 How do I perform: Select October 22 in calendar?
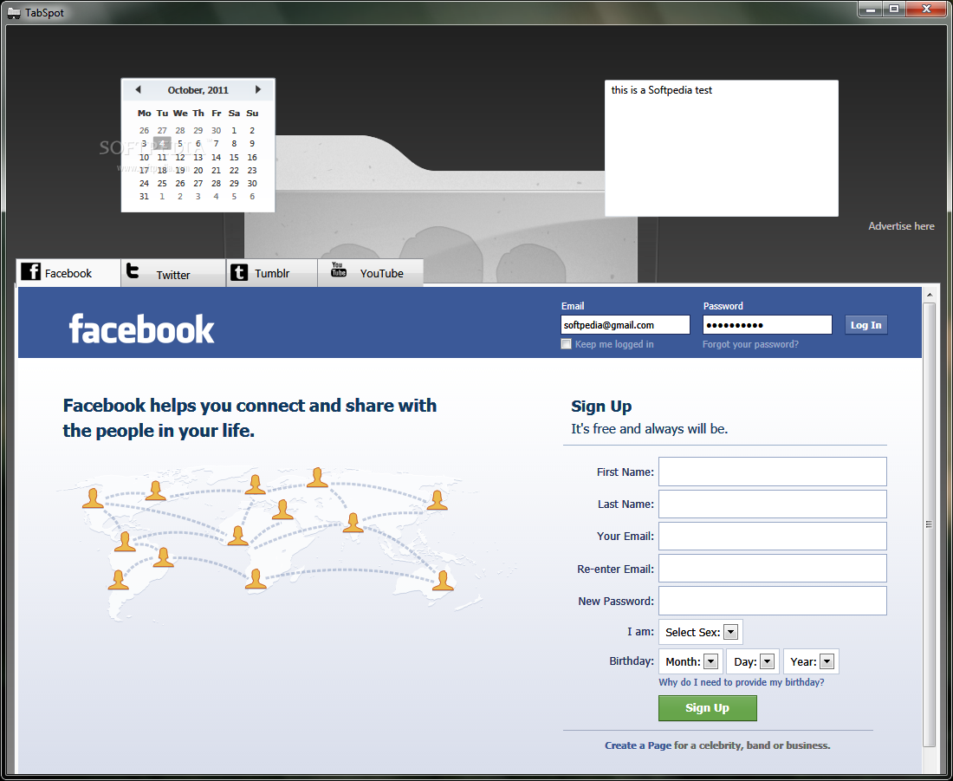[x=234, y=170]
